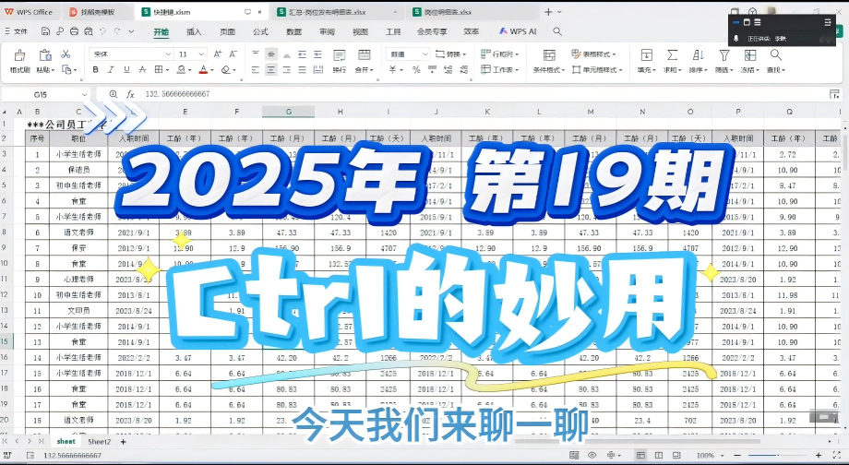
Task: Apply strikethrough formatting
Action: click(x=142, y=69)
